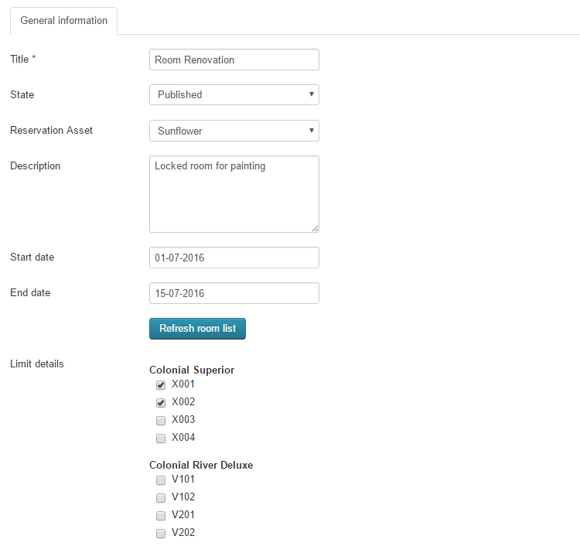Screen dimensions: 580x546
Task: Expand the Reservation Asset dropdown
Action: (234, 131)
